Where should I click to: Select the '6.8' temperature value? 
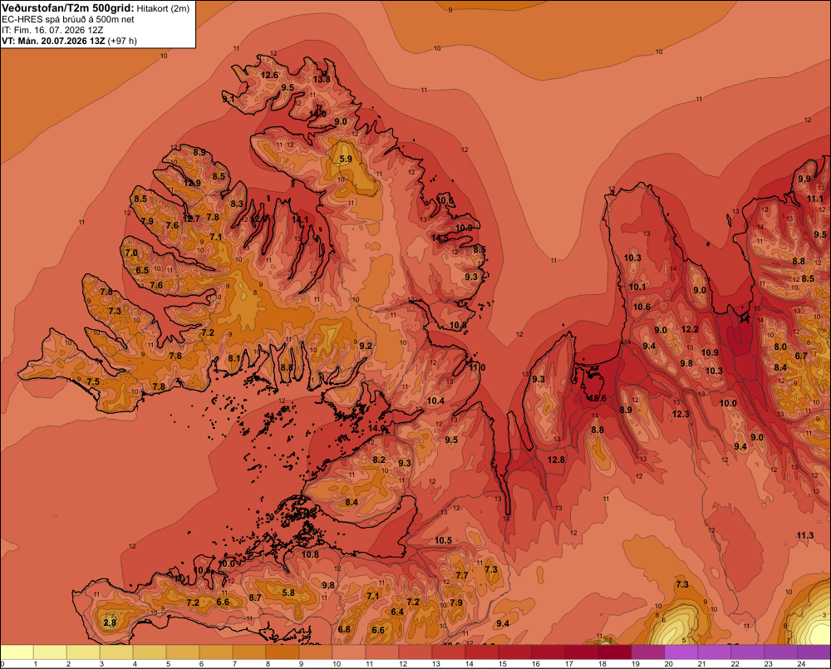point(344,629)
